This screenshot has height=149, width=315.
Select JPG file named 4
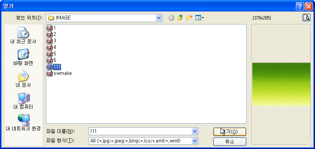[x=51, y=47]
